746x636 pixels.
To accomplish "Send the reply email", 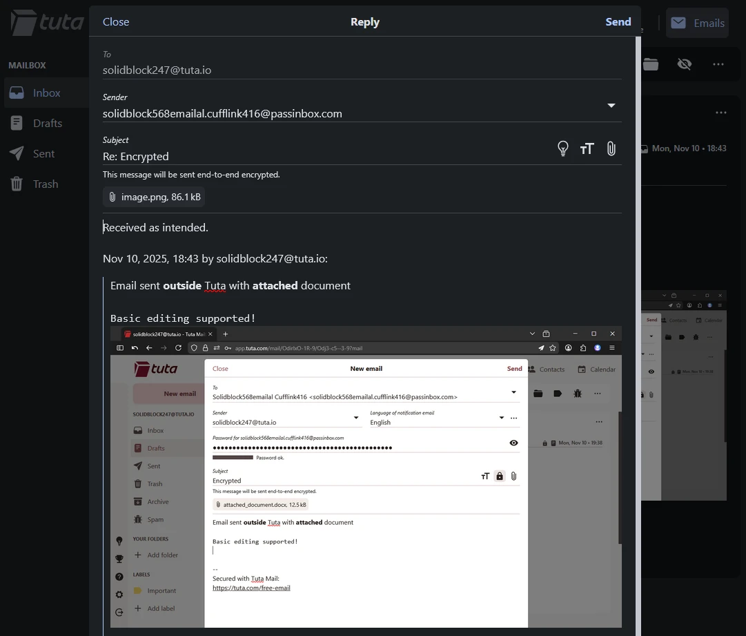I will pyautogui.click(x=618, y=21).
